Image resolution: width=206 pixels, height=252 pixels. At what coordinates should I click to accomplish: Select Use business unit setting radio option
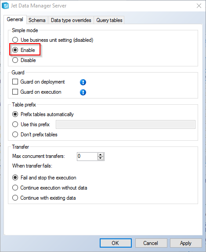15,40
